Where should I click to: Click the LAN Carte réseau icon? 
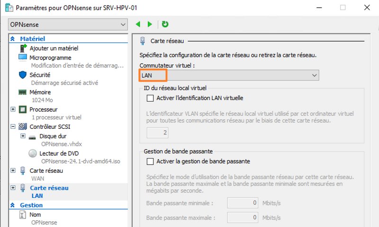(23, 188)
